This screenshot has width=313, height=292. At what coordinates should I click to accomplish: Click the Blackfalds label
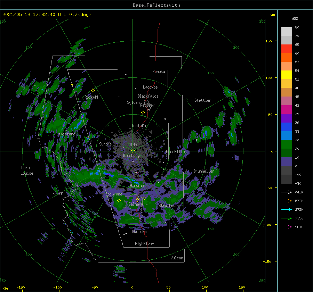148,96
